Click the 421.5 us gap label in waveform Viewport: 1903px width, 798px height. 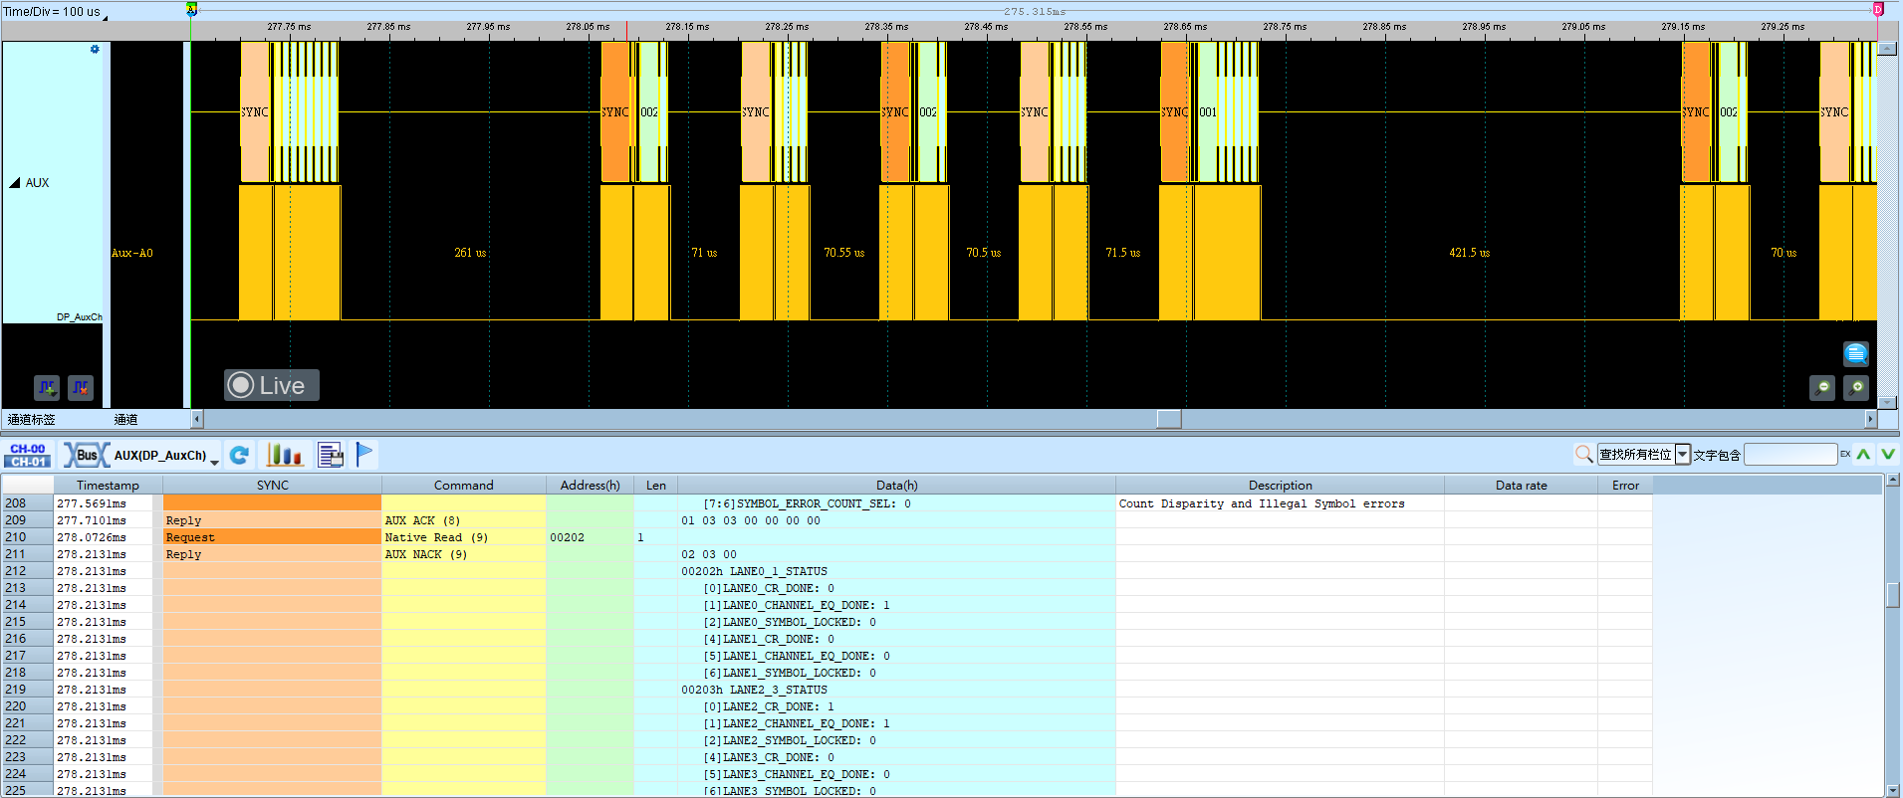(x=1469, y=253)
